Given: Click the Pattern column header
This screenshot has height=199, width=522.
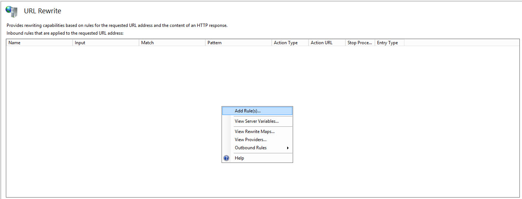Looking at the screenshot, I should point(239,43).
